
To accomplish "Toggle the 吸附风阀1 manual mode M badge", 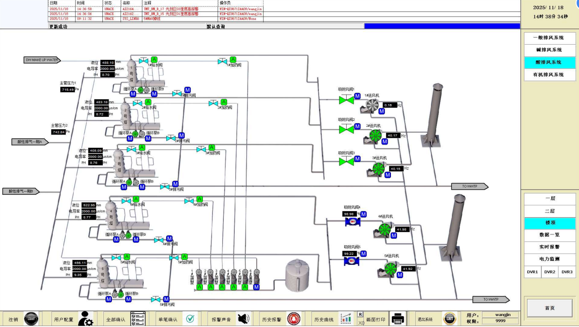I will tap(358, 96).
